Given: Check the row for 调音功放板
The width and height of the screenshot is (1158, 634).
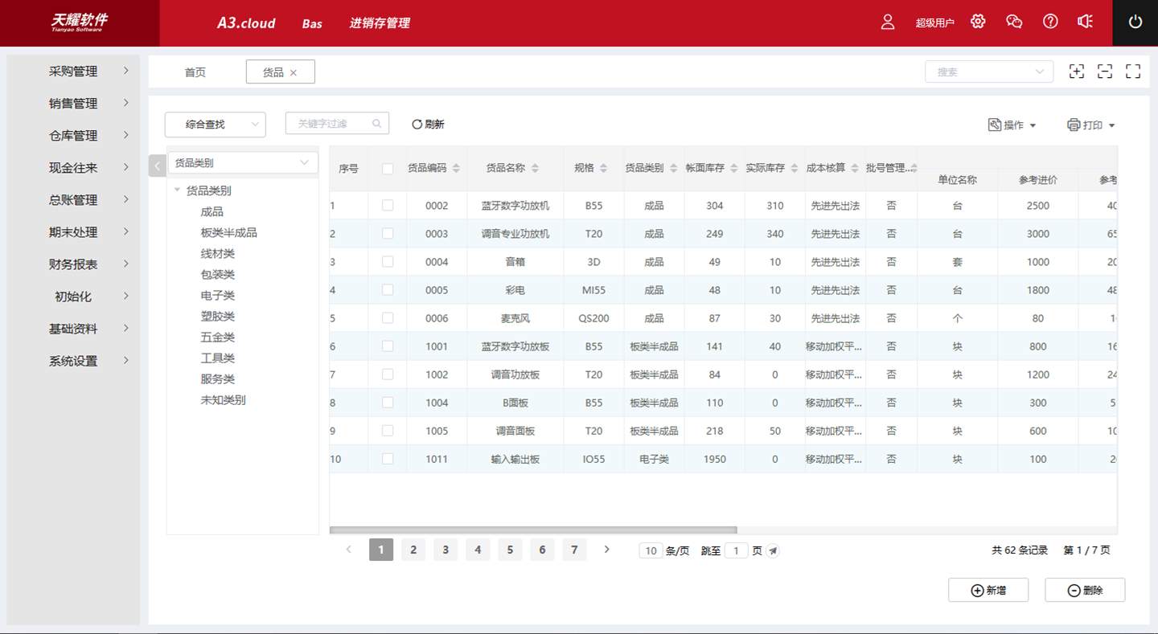Looking at the screenshot, I should point(388,374).
